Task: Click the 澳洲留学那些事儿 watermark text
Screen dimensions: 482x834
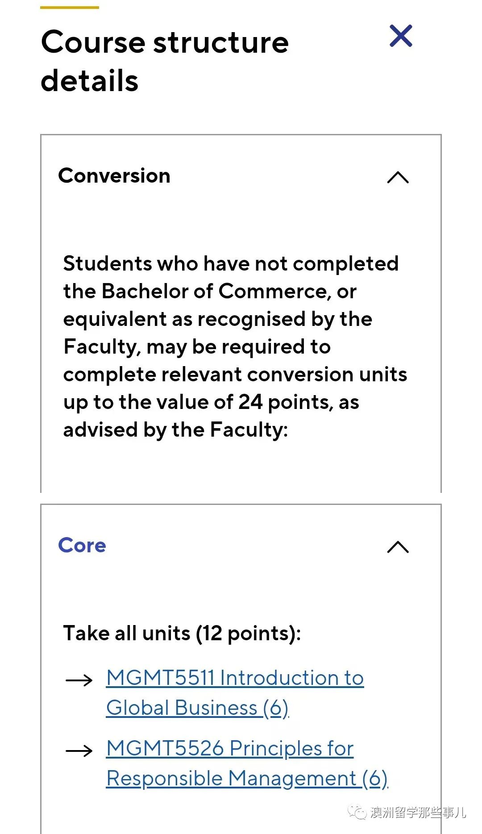Action: tap(418, 813)
